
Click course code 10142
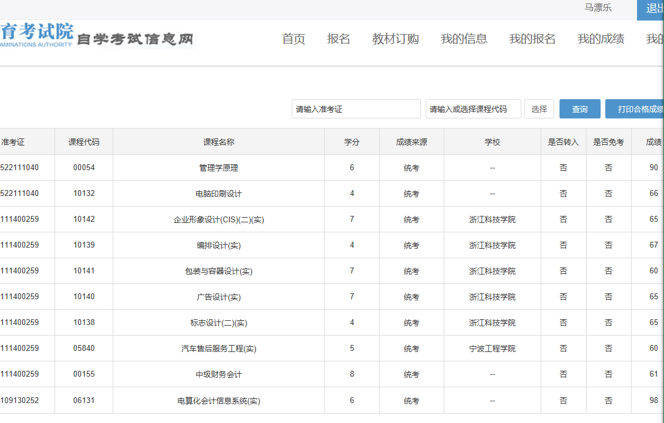[x=84, y=219]
